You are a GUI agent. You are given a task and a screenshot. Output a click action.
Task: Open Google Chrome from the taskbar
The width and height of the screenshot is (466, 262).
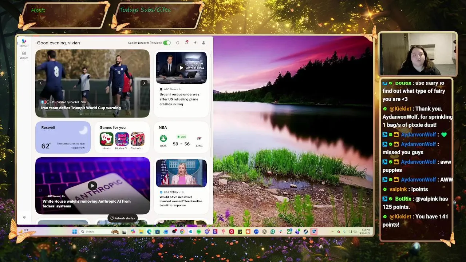point(182,231)
